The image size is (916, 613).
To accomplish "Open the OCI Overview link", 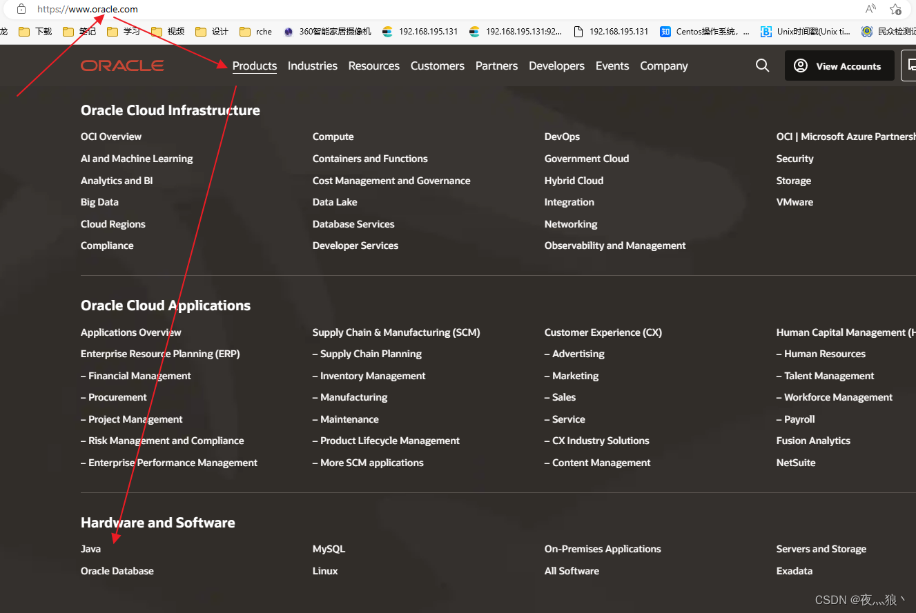I will click(111, 137).
